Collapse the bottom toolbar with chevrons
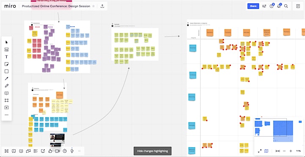 tap(79, 151)
